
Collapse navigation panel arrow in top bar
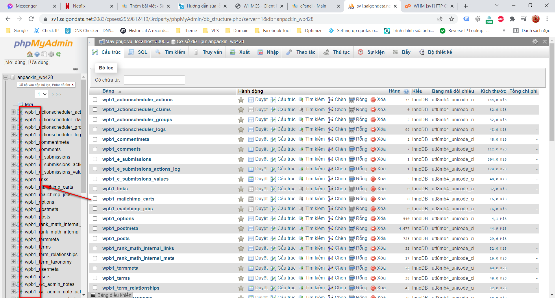click(x=91, y=42)
